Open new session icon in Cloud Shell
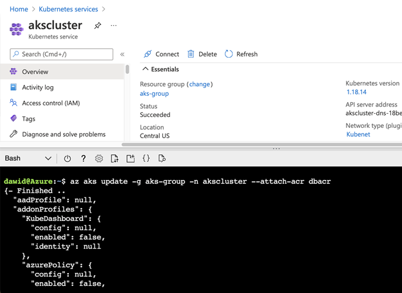This screenshot has height=293, width=402. point(131,159)
